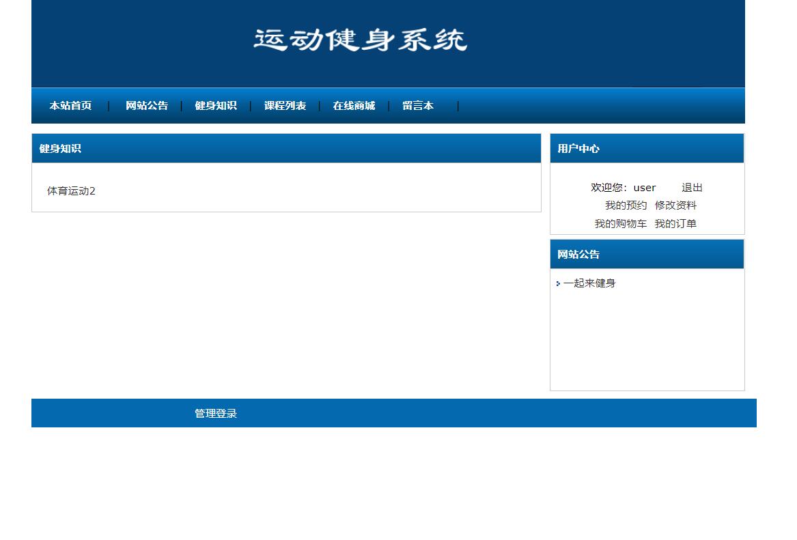The image size is (797, 540).
Task: Click 修改资料 to edit profile
Action: pyautogui.click(x=676, y=205)
